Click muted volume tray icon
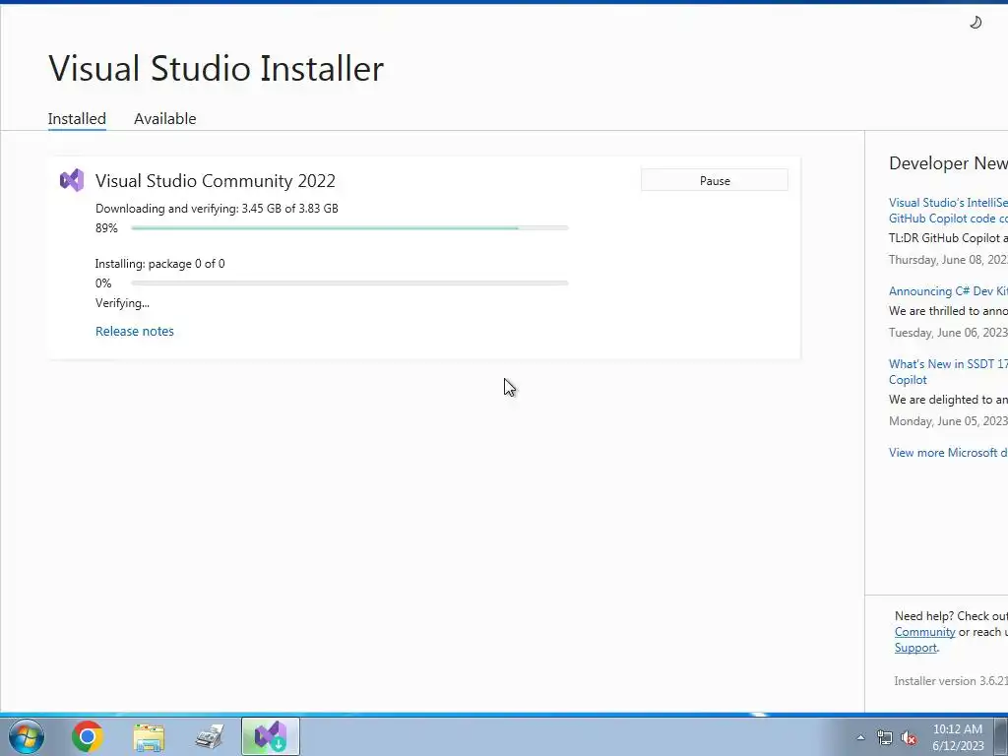This screenshot has width=1008, height=756. (909, 737)
